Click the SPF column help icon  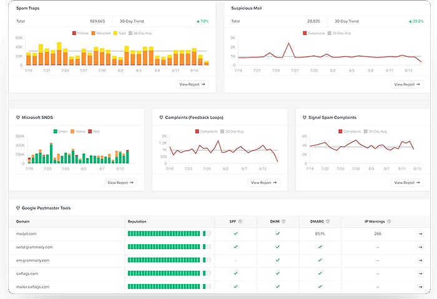[240, 221]
